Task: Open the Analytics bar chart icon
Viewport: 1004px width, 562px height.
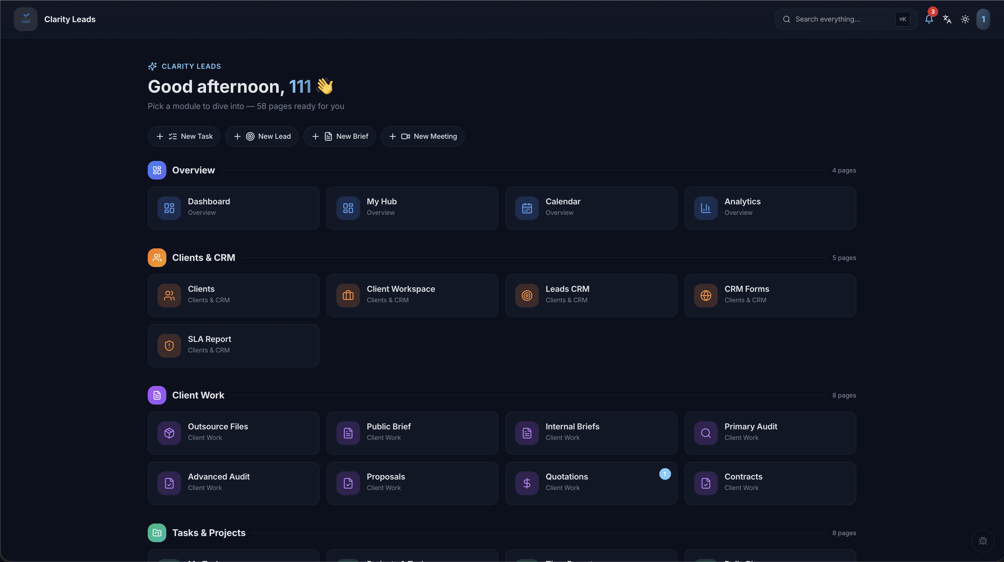Action: [706, 208]
